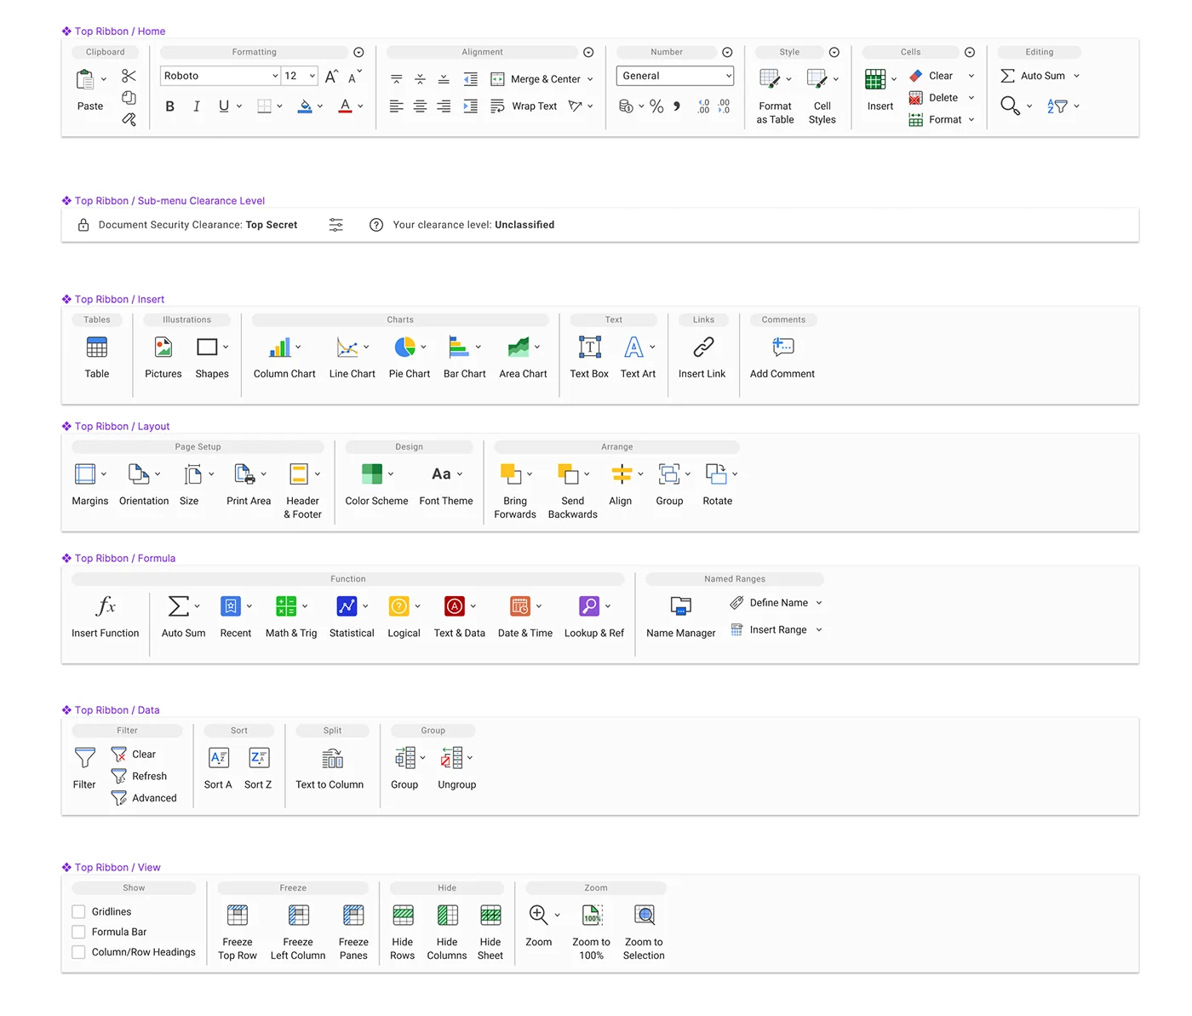Screen dimensions: 1192x1016
Task: Open the Font Theme dropdown arrow
Action: 460,474
